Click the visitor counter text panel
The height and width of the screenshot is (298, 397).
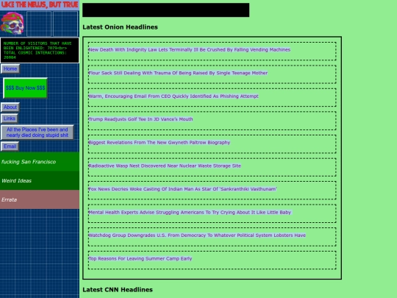pyautogui.click(x=40, y=50)
